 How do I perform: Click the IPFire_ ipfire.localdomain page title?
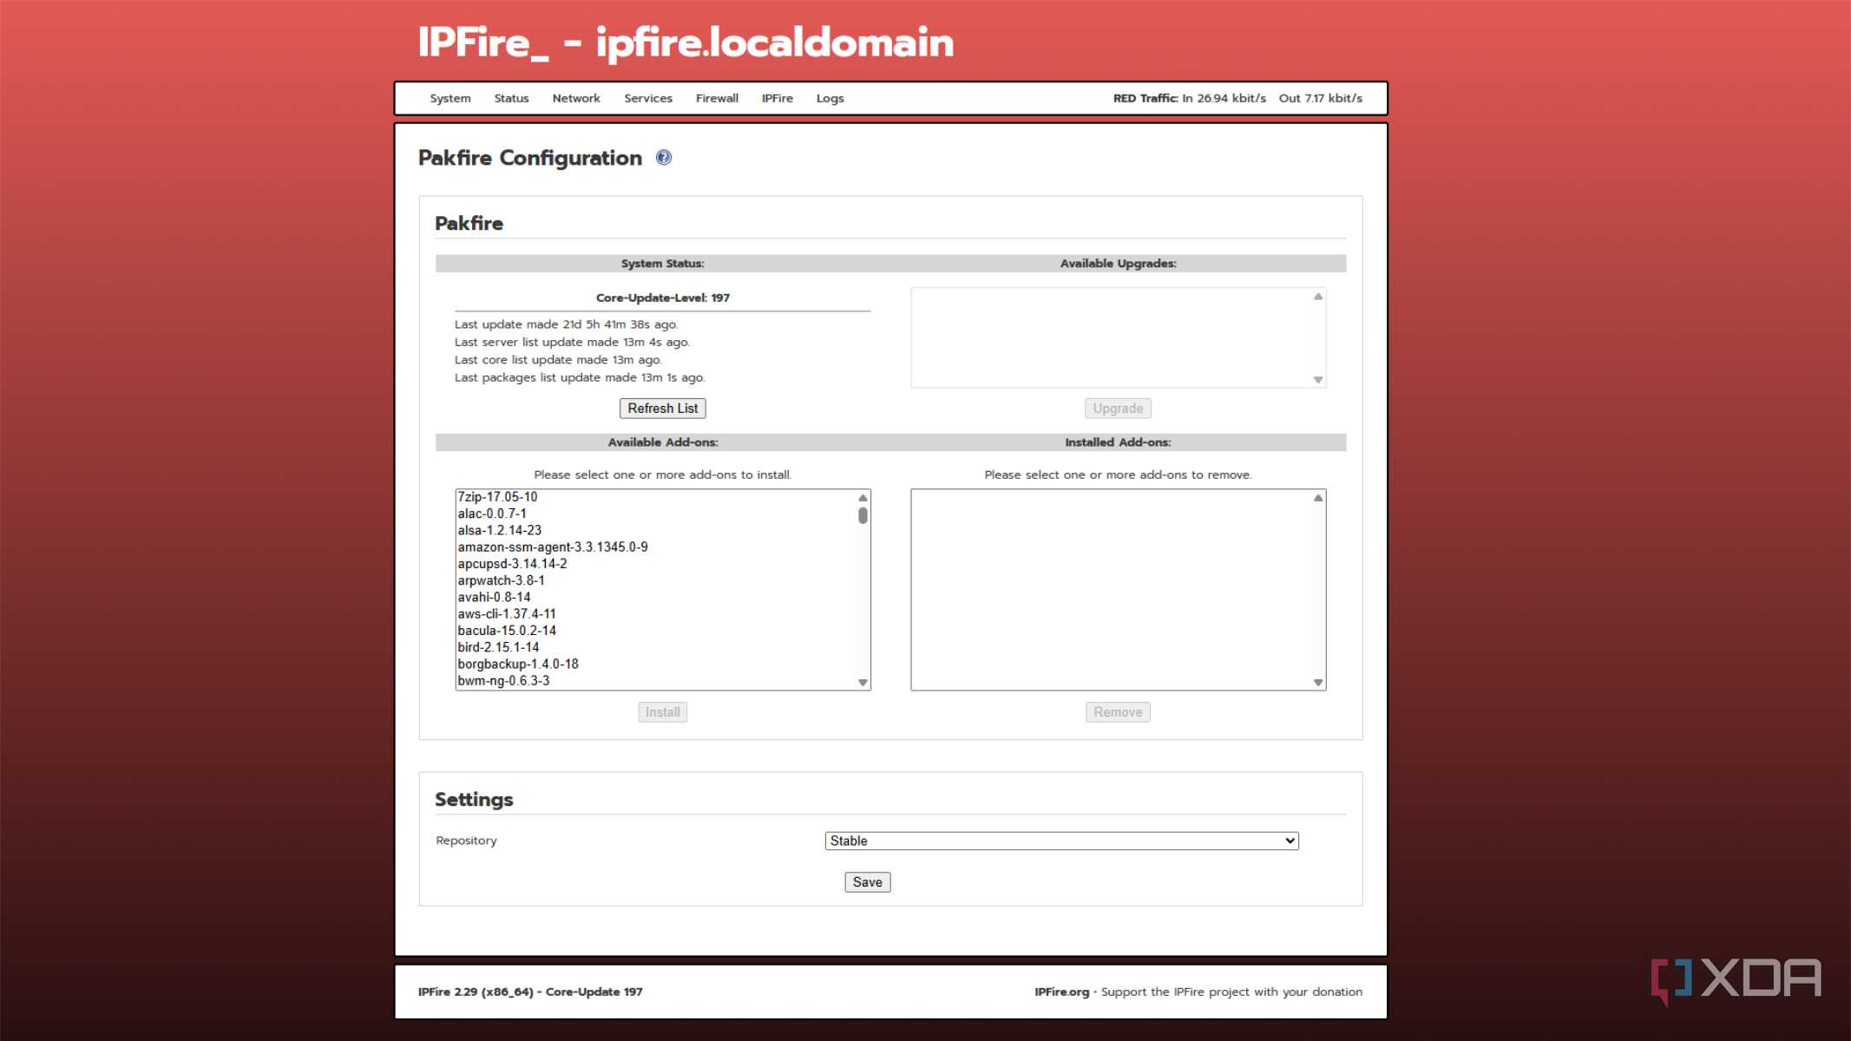(686, 43)
